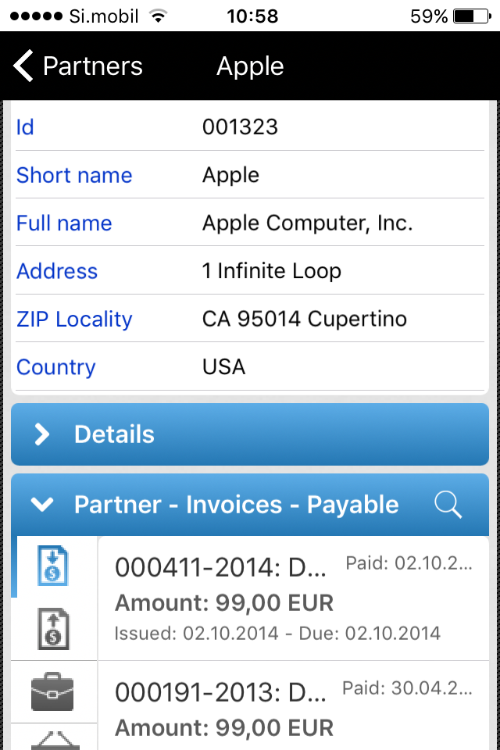Tap the Wi-Fi icon in status bar
Image resolution: width=500 pixels, height=750 pixels.
(158, 16)
